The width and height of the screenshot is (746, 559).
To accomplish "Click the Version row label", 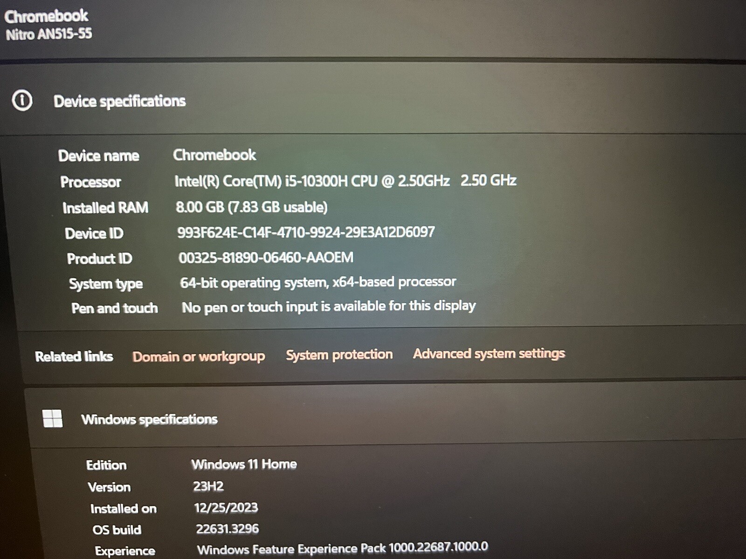I will tap(109, 487).
